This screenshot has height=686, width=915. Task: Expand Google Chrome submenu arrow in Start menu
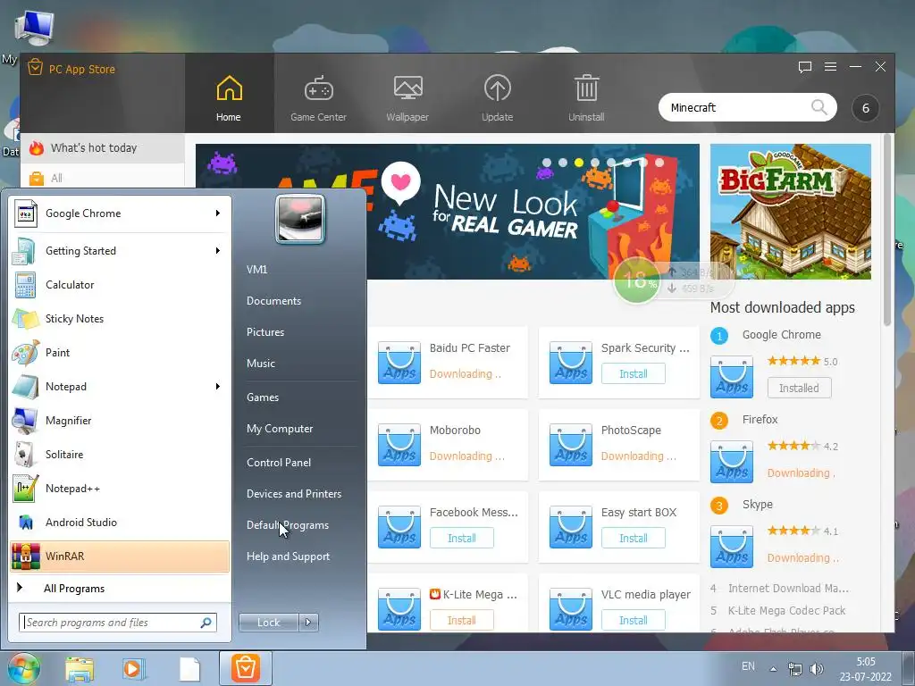click(218, 213)
